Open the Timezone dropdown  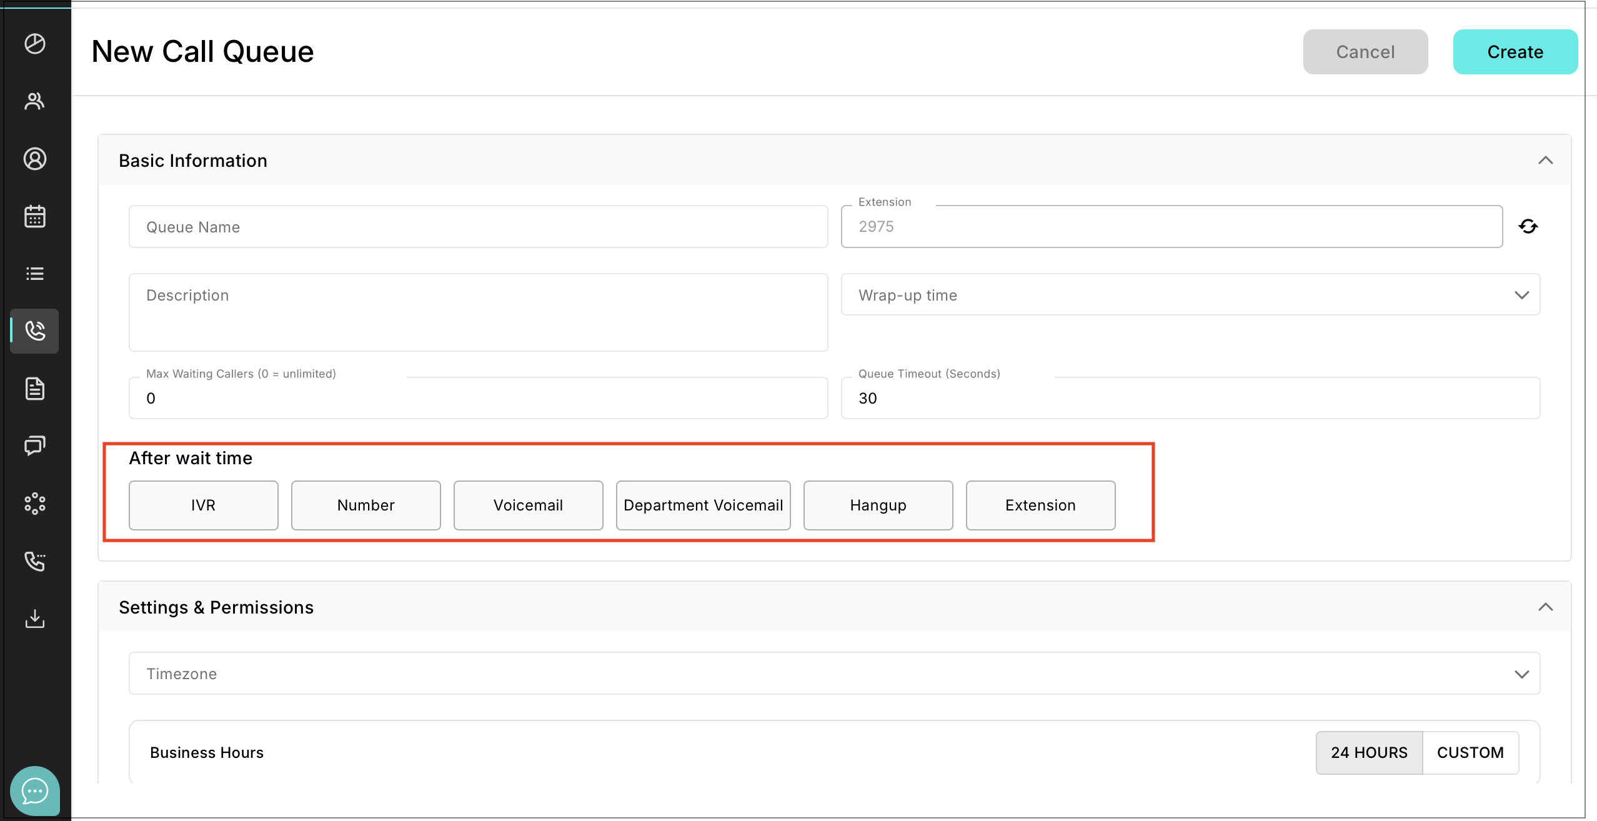point(834,674)
